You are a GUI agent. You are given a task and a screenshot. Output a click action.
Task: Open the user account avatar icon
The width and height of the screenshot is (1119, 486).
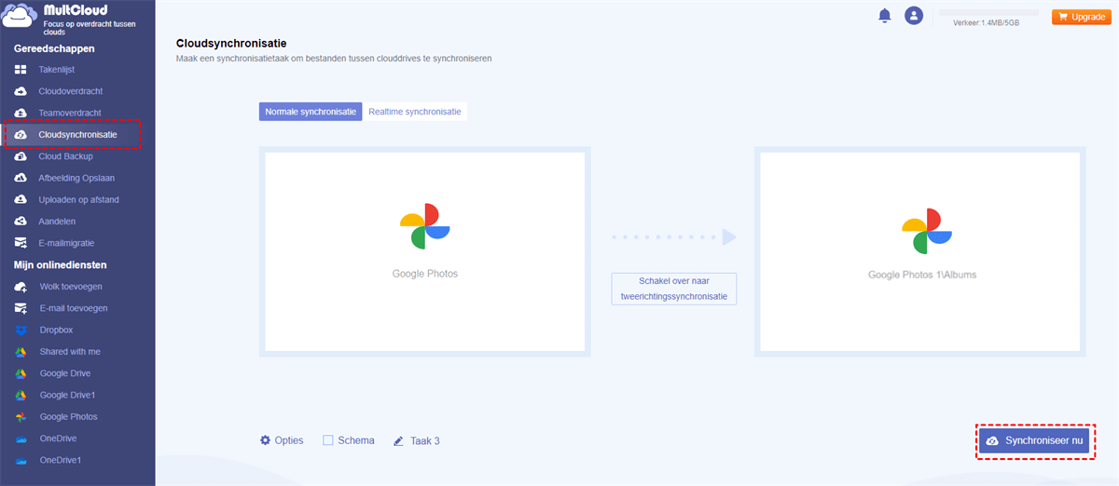[x=914, y=16]
